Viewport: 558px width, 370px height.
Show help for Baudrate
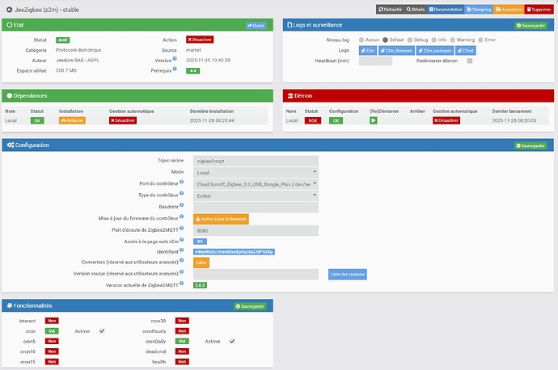pos(181,204)
